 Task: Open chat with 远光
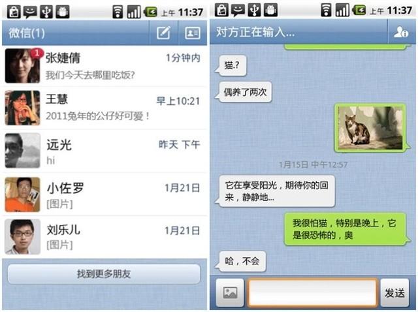pyautogui.click(x=104, y=151)
